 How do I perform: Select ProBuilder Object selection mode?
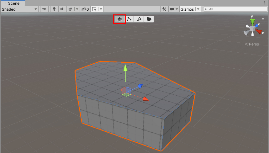119,19
